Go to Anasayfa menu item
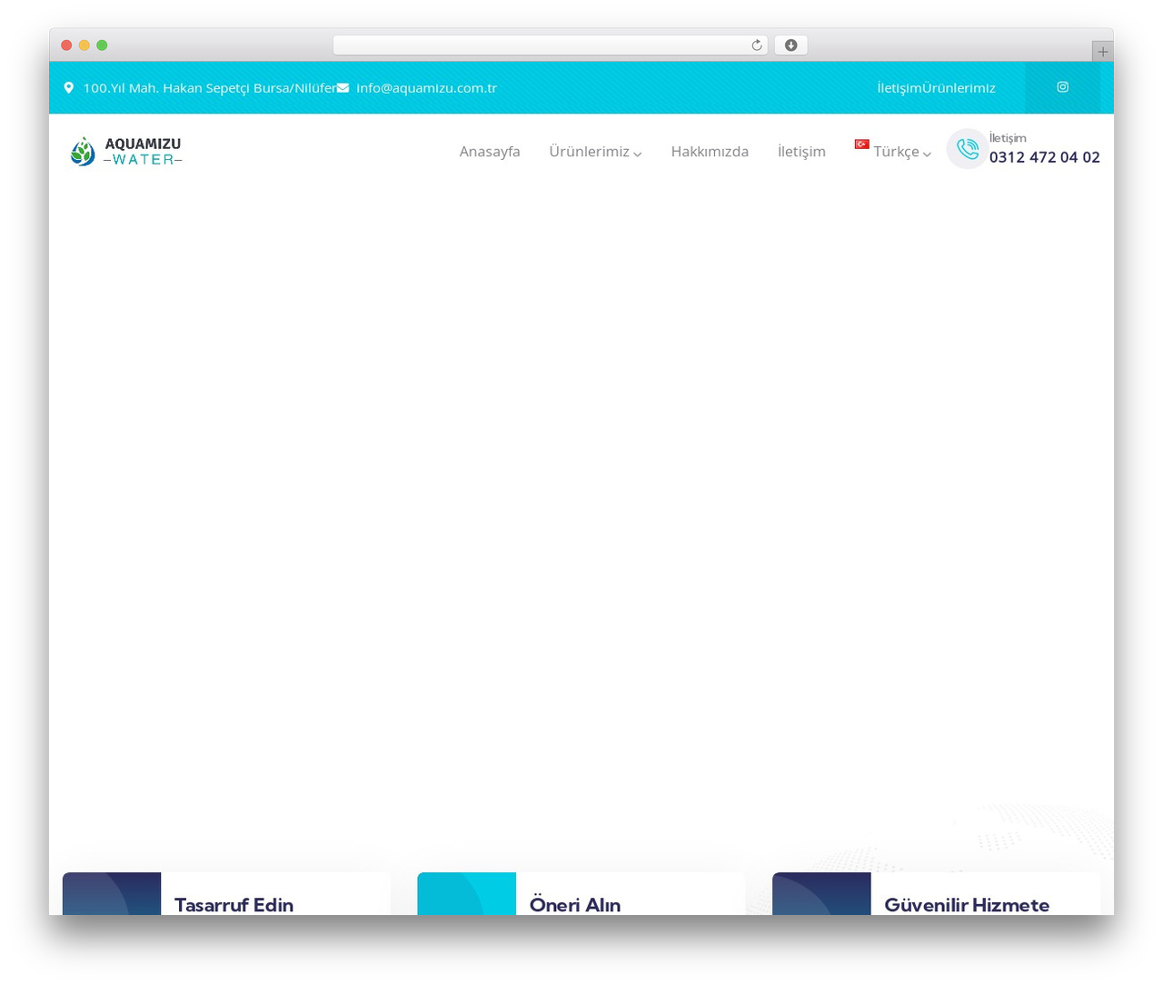Screen dimensions: 1163x985 (490, 152)
